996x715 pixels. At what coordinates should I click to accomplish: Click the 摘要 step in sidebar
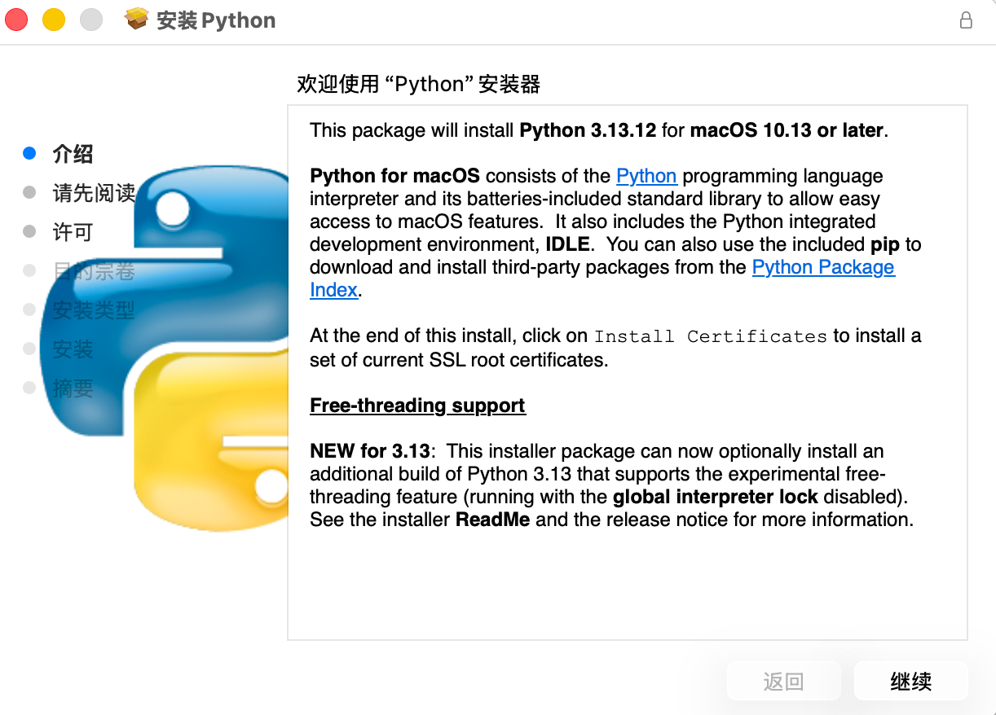tap(73, 388)
